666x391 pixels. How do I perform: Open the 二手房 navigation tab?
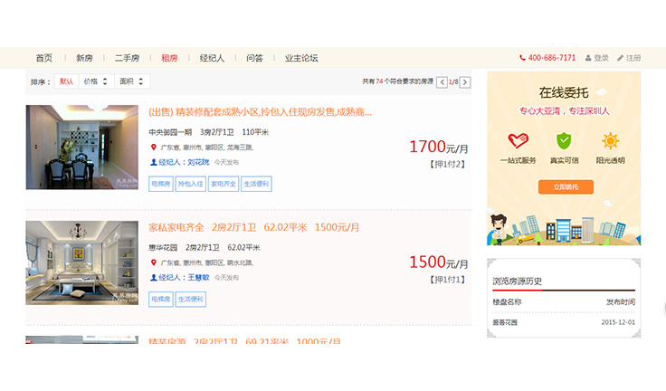tap(127, 58)
